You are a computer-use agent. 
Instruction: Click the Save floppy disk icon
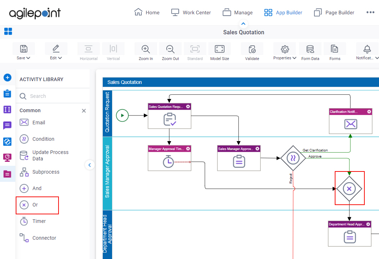[x=24, y=49]
